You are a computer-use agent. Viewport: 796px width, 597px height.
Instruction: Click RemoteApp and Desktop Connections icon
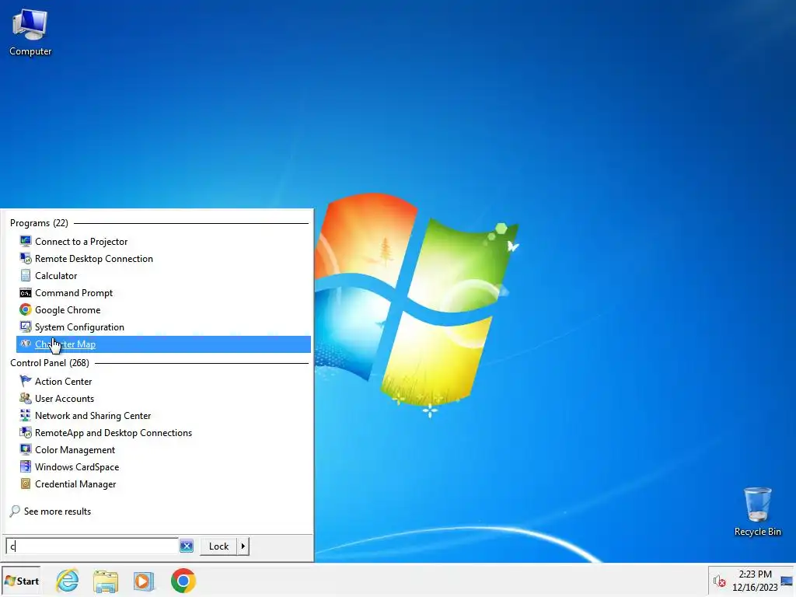pyautogui.click(x=26, y=432)
